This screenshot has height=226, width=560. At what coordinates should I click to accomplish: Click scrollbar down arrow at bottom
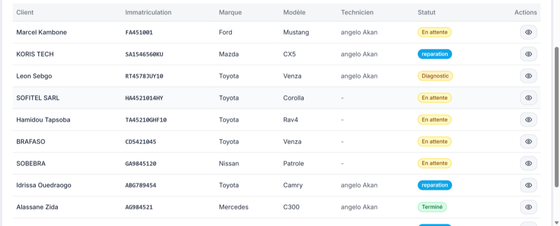pyautogui.click(x=556, y=222)
